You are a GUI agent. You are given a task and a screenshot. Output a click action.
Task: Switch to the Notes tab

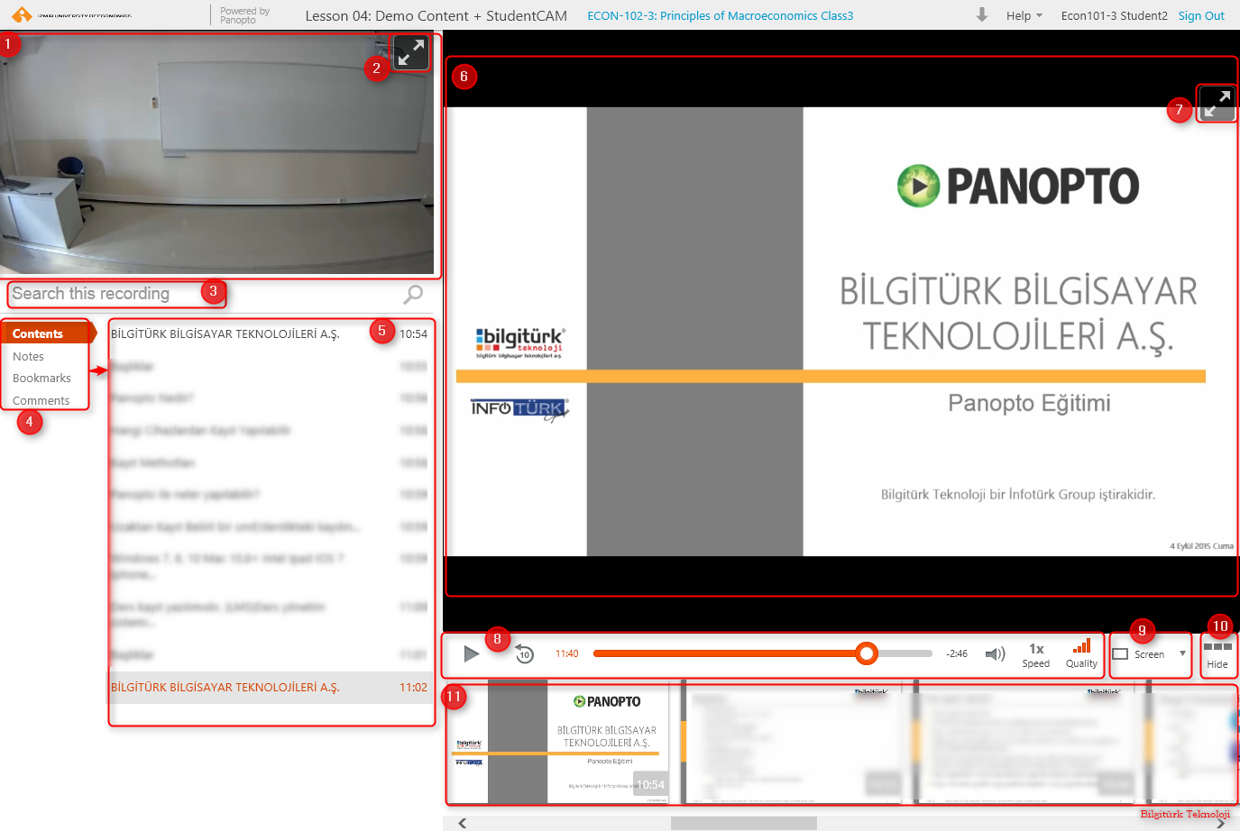pos(28,357)
